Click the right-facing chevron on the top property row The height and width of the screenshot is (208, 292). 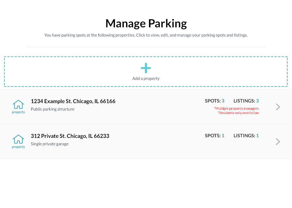click(x=277, y=107)
